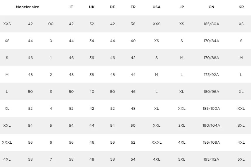
Task: Click the JP column header
Action: pyautogui.click(x=182, y=7)
